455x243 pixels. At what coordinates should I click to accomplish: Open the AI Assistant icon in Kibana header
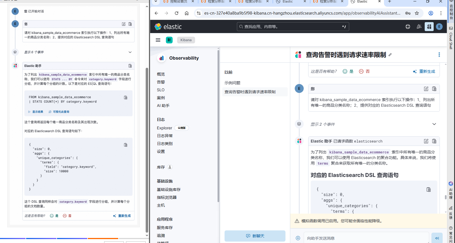click(x=429, y=27)
